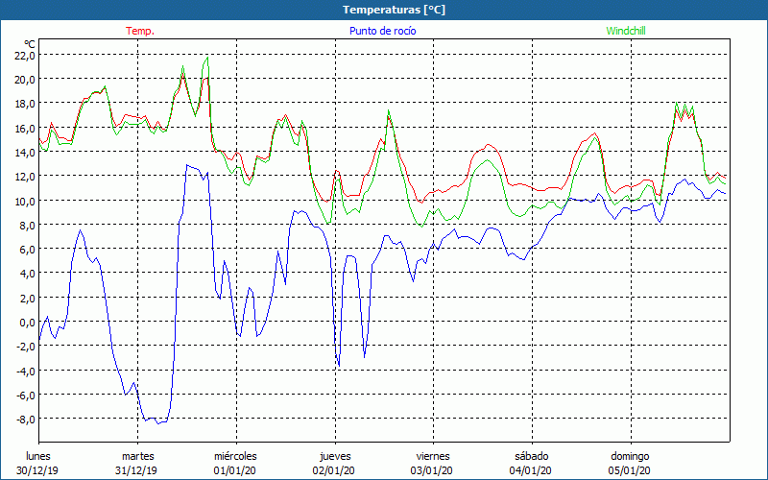The height and width of the screenshot is (480, 768).
Task: Click the 4,0 y-axis value
Action: coord(28,274)
